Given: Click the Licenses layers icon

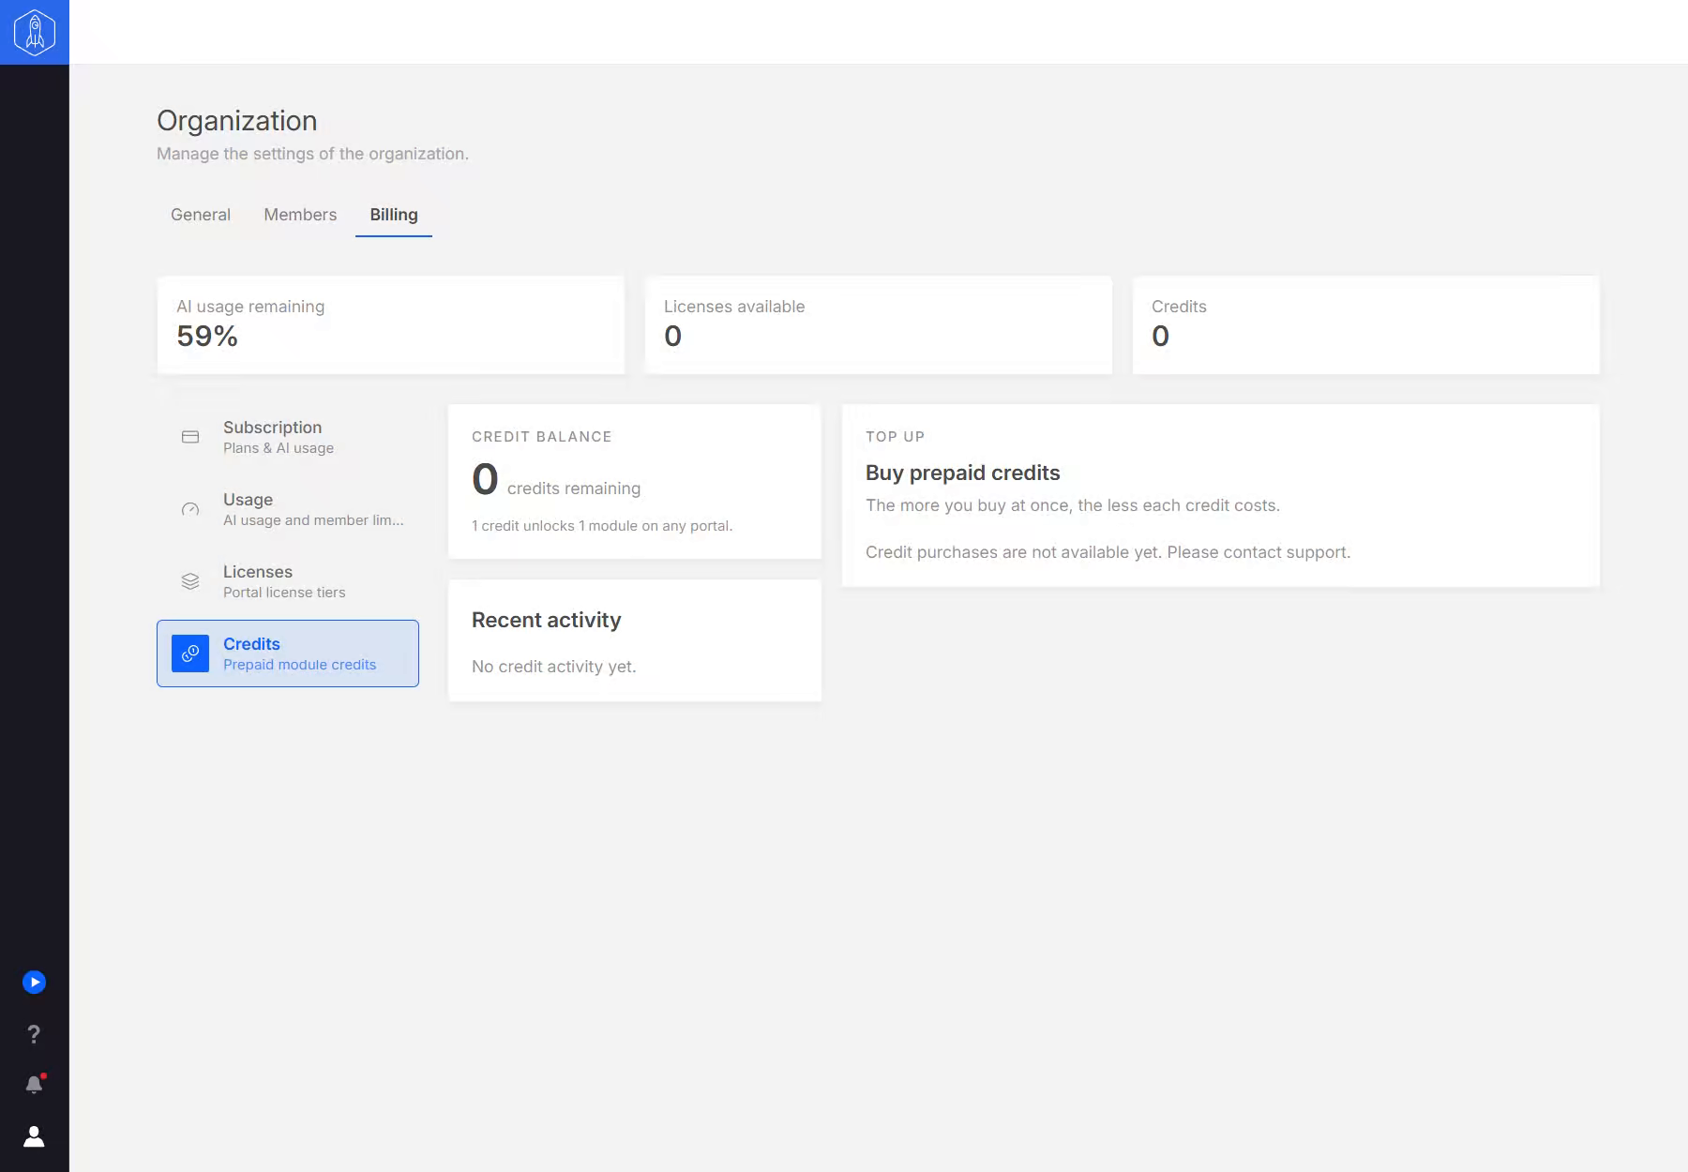Looking at the screenshot, I should pos(190,581).
